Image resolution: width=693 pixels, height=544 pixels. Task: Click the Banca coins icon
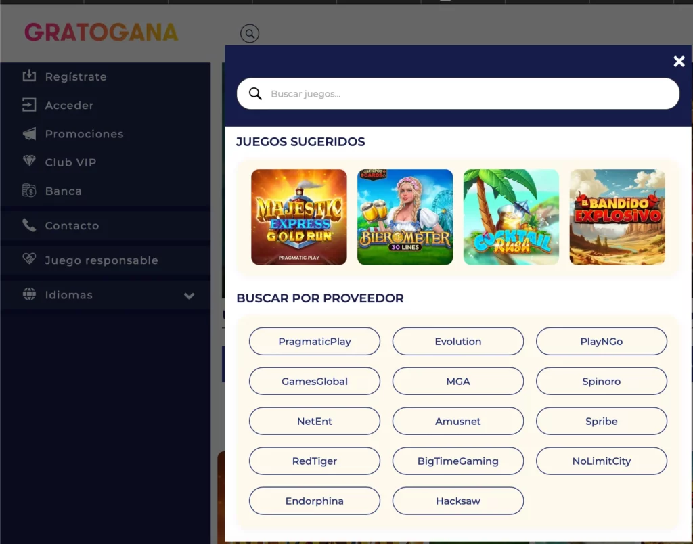point(29,190)
